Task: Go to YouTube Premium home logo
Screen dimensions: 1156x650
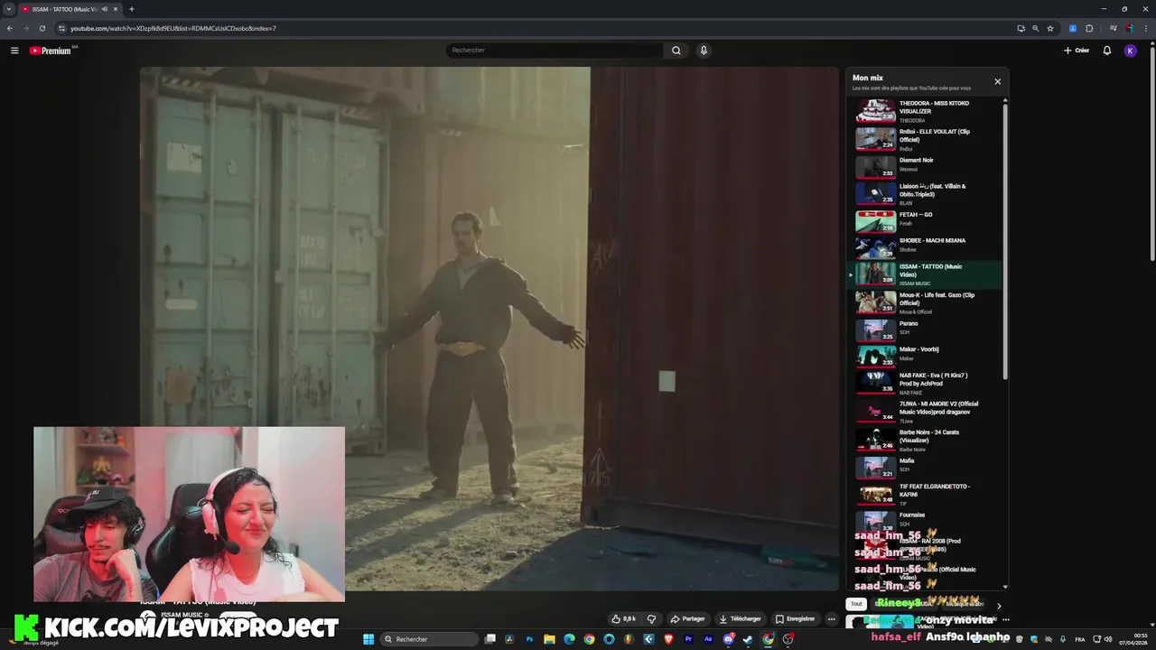Action: coord(51,51)
